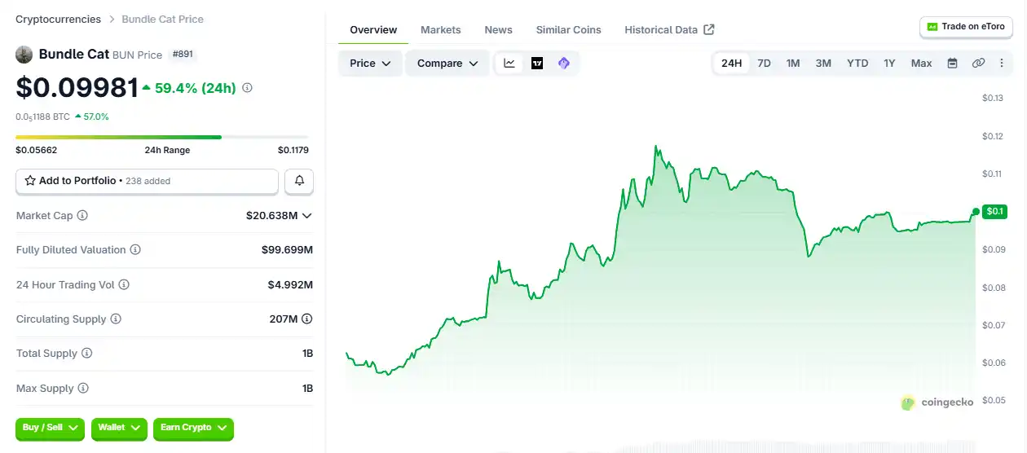Click the Bundle Cat coin logo
The image size is (1027, 453).
coord(24,55)
